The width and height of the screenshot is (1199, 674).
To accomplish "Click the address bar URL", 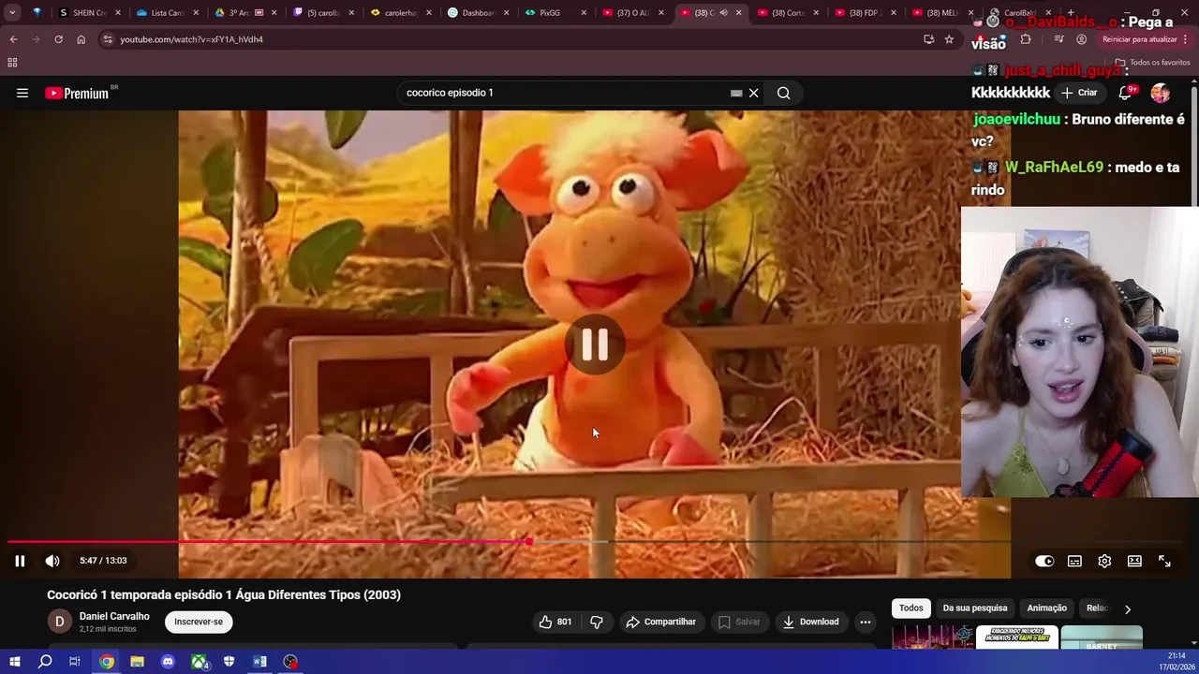I will (x=191, y=39).
